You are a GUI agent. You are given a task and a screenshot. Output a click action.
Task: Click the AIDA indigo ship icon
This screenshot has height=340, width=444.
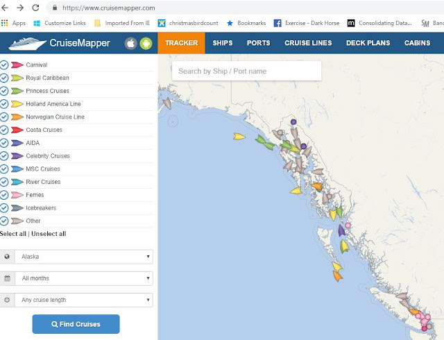17,143
